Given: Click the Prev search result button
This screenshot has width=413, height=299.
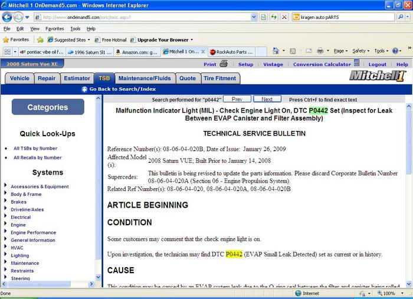Looking at the screenshot, I should (237, 99).
